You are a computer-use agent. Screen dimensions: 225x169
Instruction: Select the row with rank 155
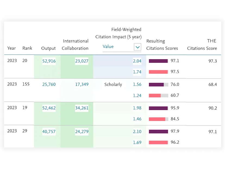tap(26, 84)
